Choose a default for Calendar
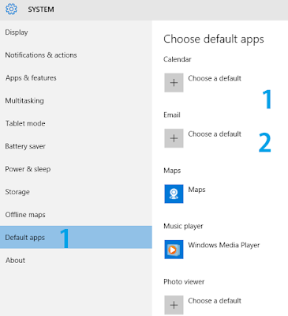The width and height of the screenshot is (288, 316). (215, 78)
